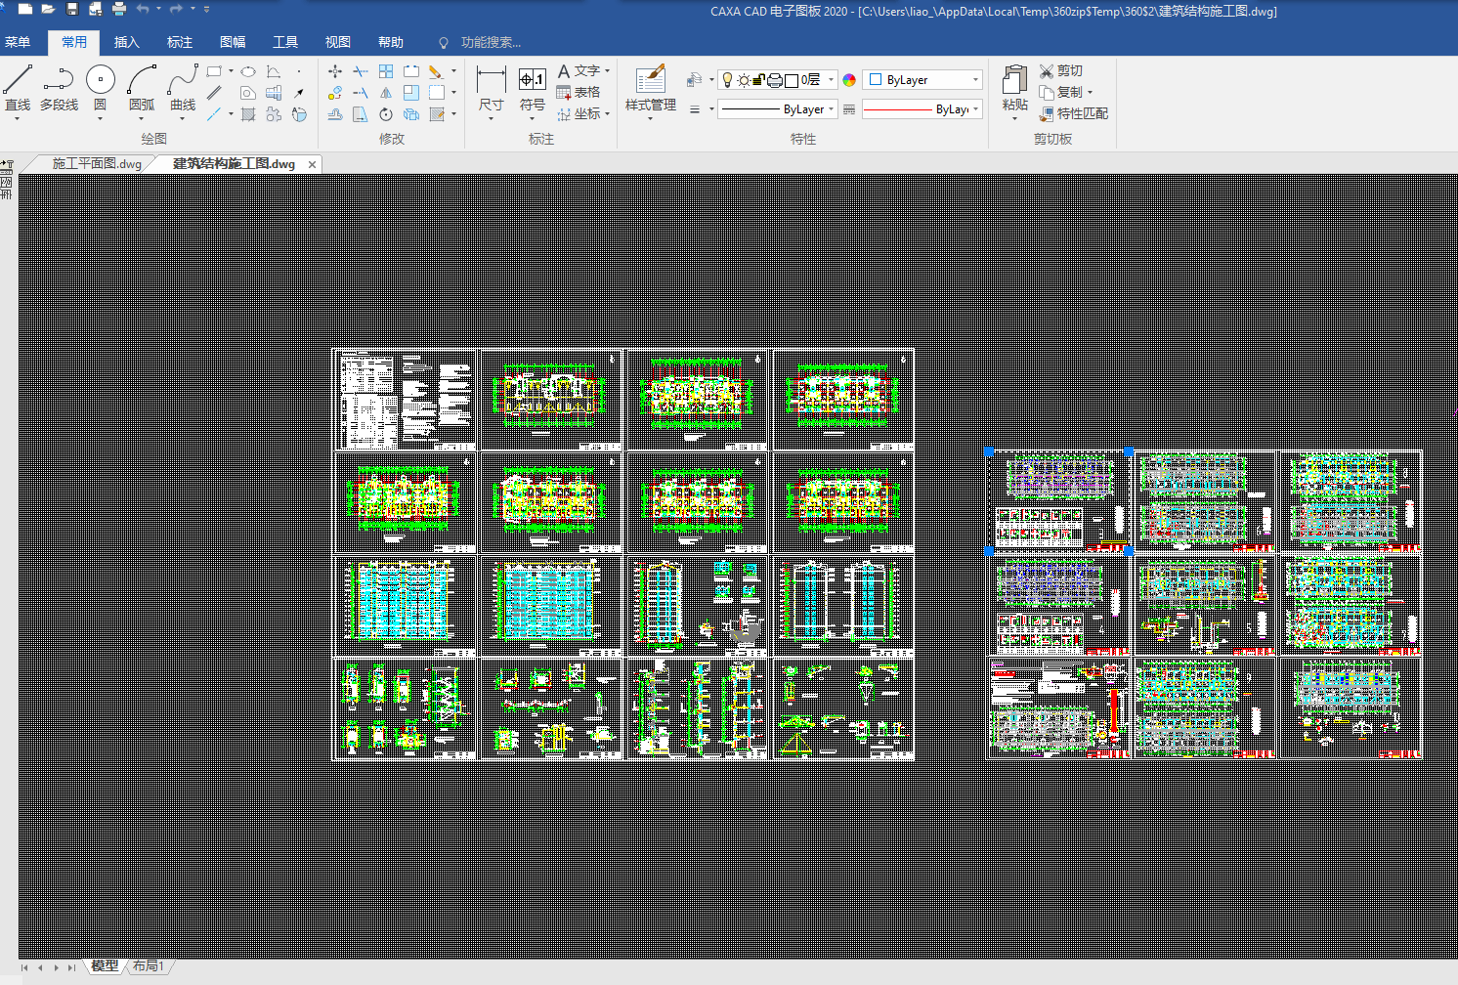Screen dimensions: 1458x985
Task: Click the new file icon in quick access toolbar
Action: (x=25, y=9)
